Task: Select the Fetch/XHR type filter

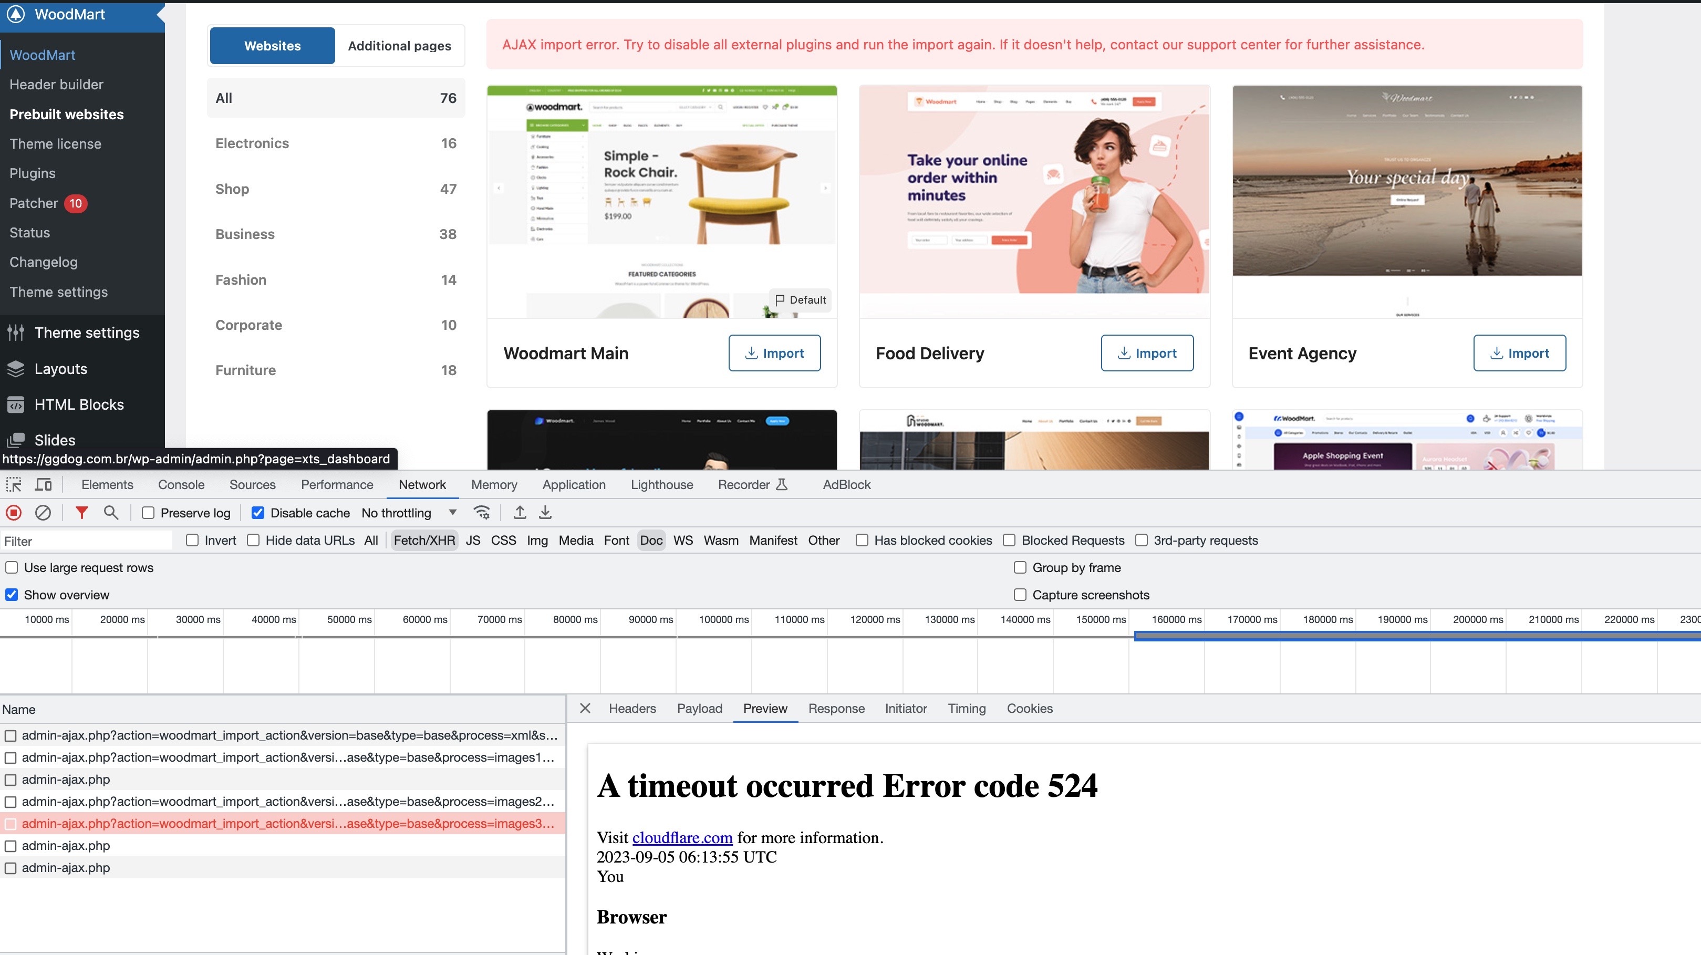Action: point(424,540)
